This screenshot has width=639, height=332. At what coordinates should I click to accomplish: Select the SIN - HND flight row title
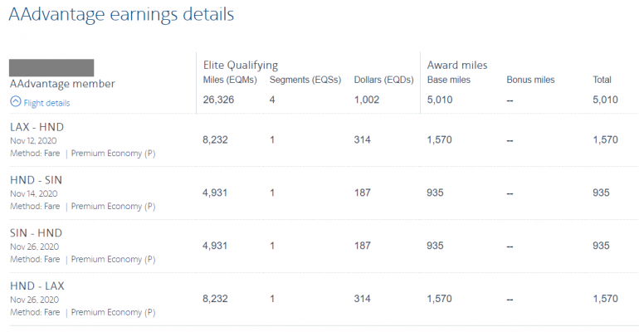coord(36,233)
